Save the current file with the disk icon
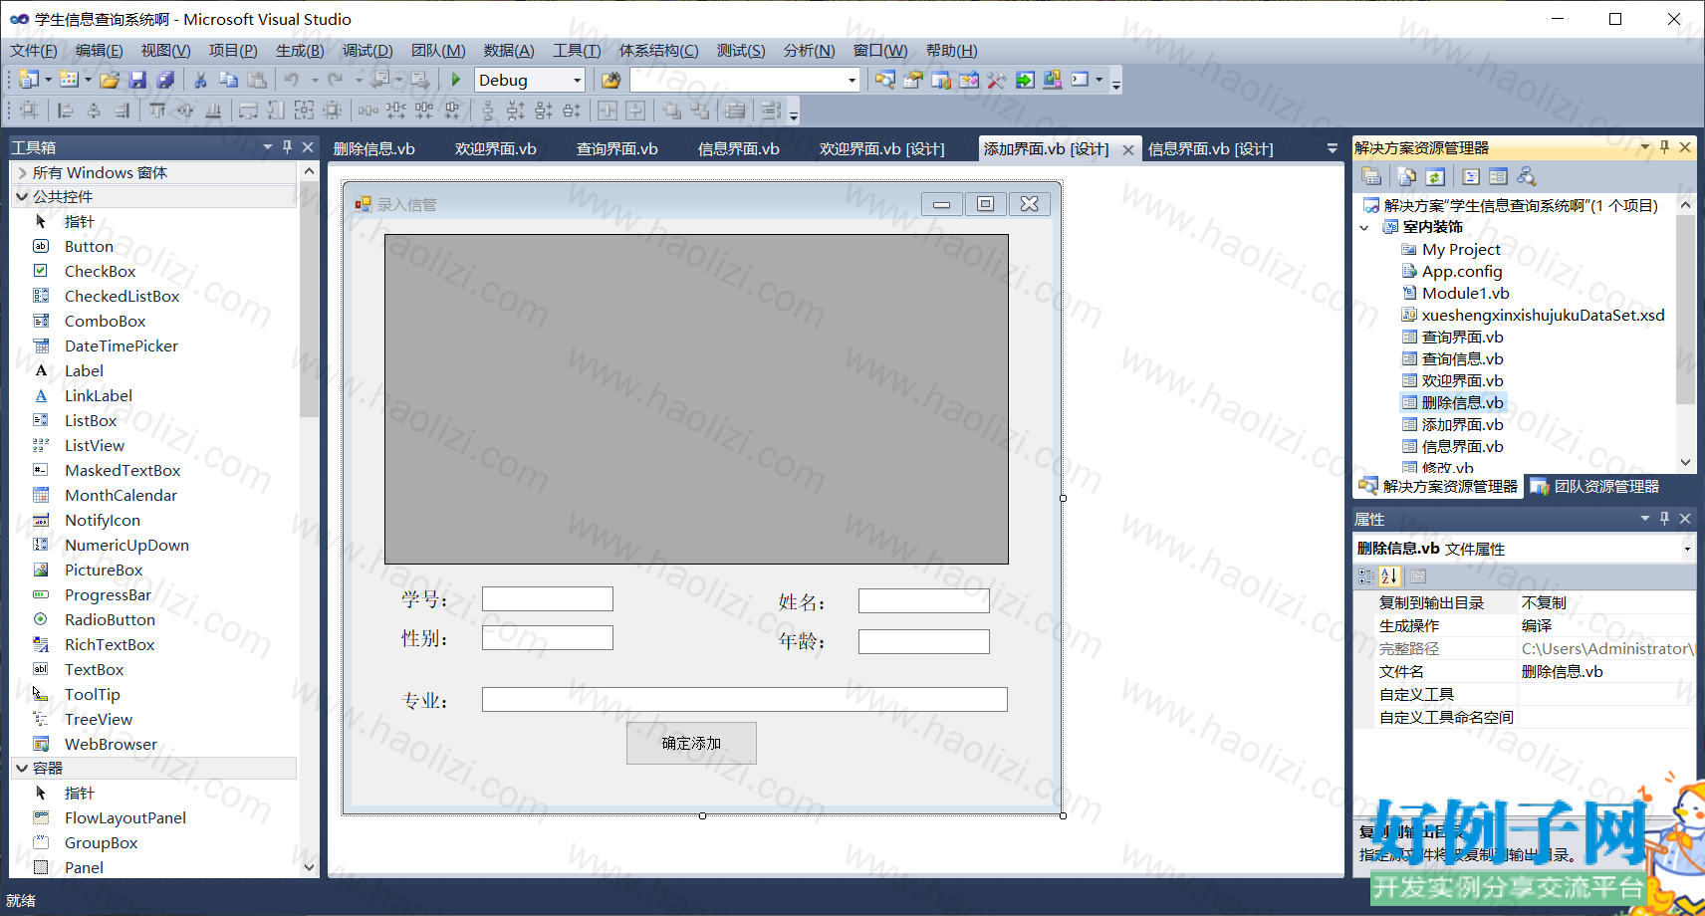Viewport: 1705px width, 916px height. point(137,80)
